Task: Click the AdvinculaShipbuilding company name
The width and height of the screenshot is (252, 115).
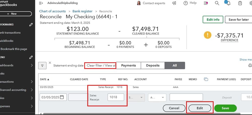Action: 63,3
